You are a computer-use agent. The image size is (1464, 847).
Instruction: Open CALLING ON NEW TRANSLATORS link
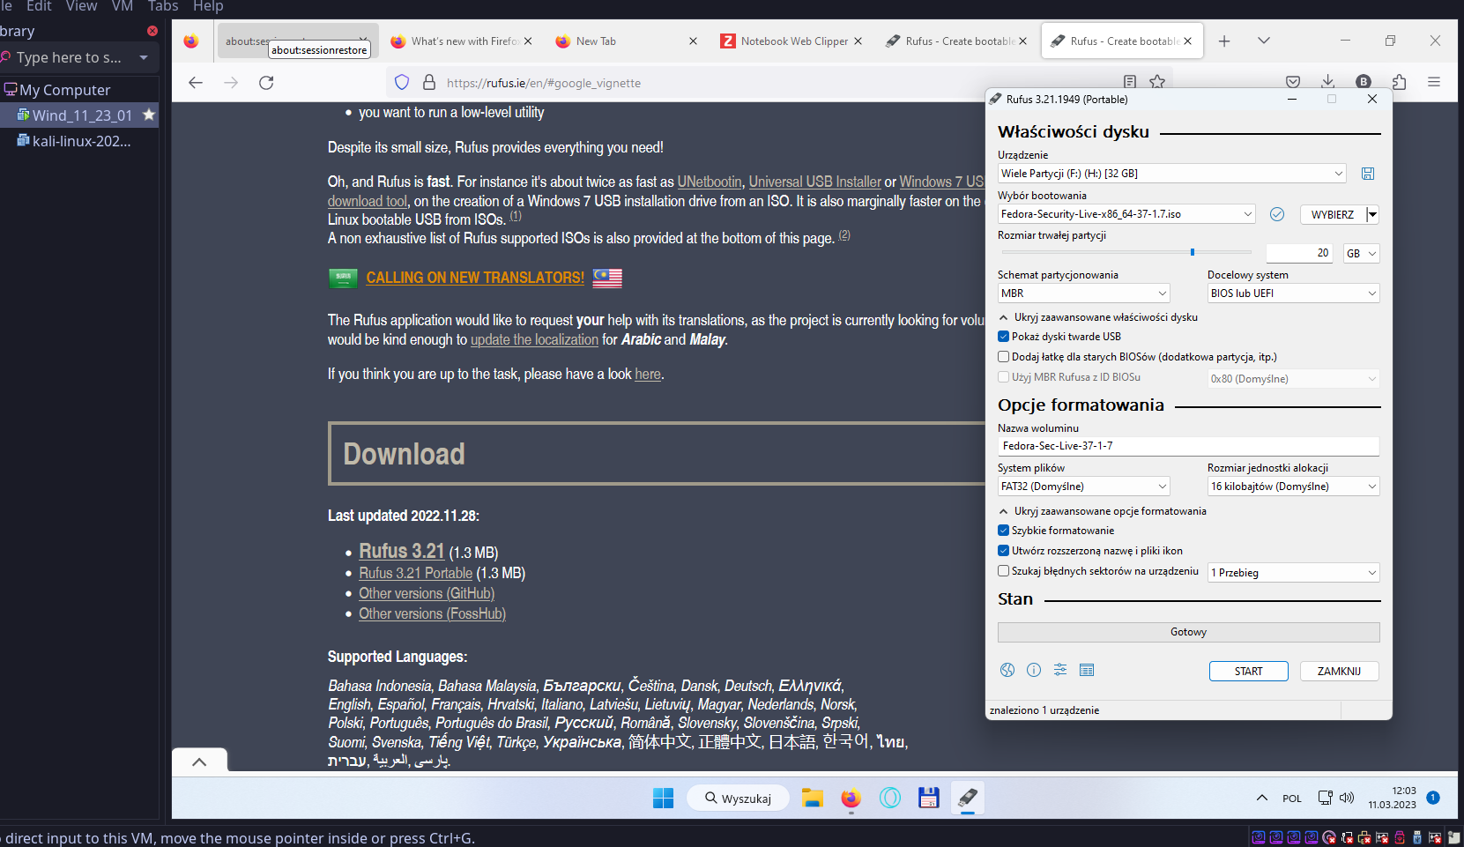475,278
